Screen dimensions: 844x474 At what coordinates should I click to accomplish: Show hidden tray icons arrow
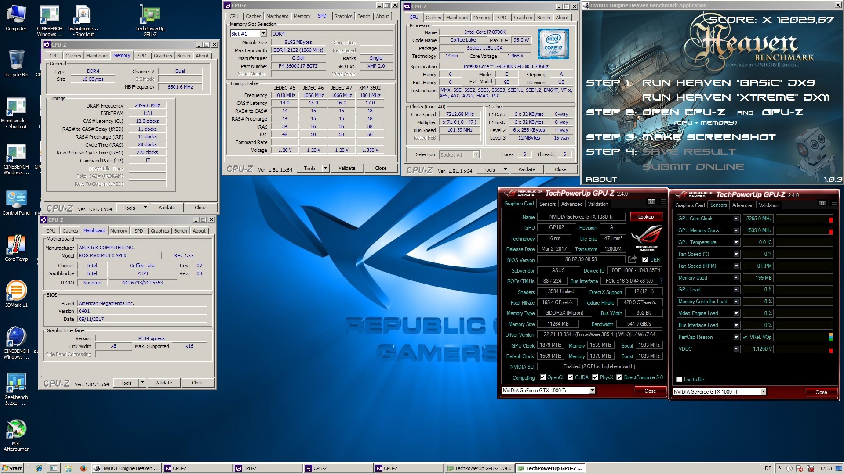click(779, 468)
